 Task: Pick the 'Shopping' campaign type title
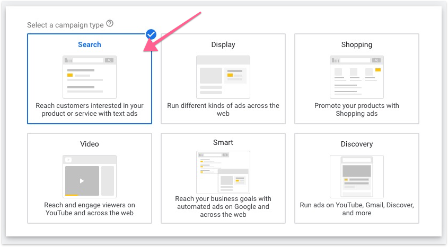point(356,44)
